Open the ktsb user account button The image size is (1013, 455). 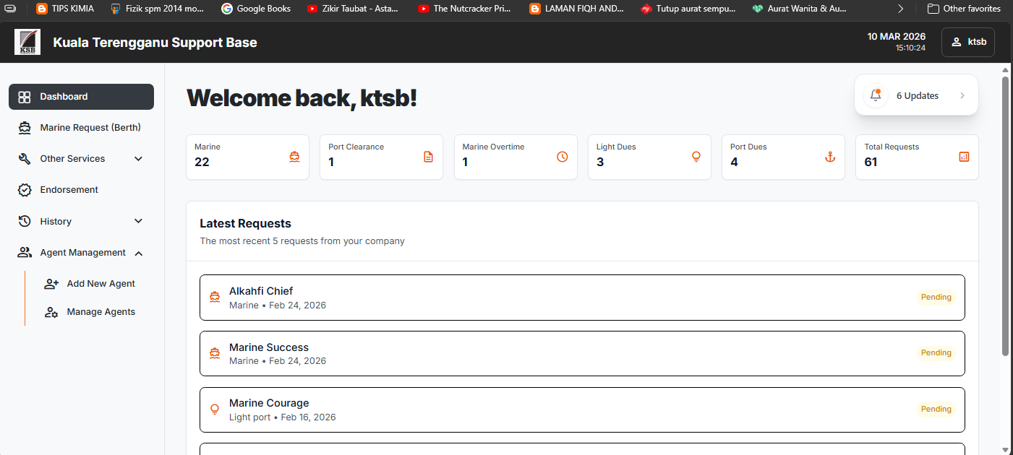tap(968, 42)
